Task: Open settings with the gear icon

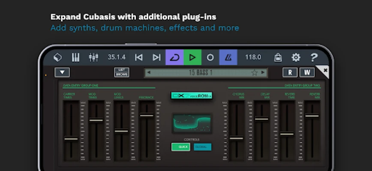Action: click(296, 57)
